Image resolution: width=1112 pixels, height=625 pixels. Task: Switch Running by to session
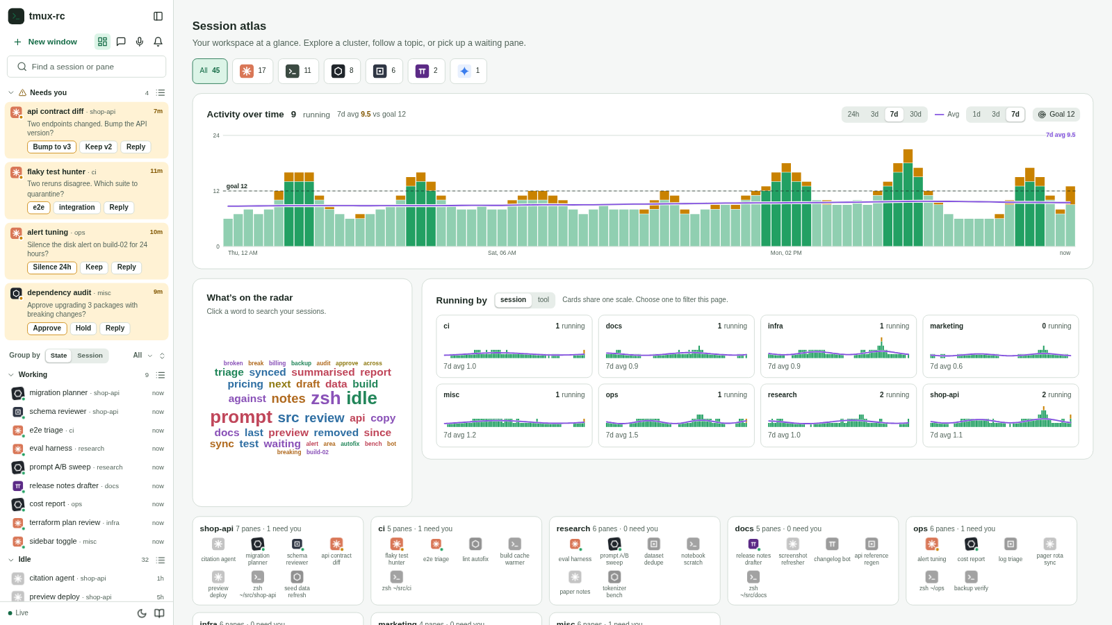coord(514,300)
